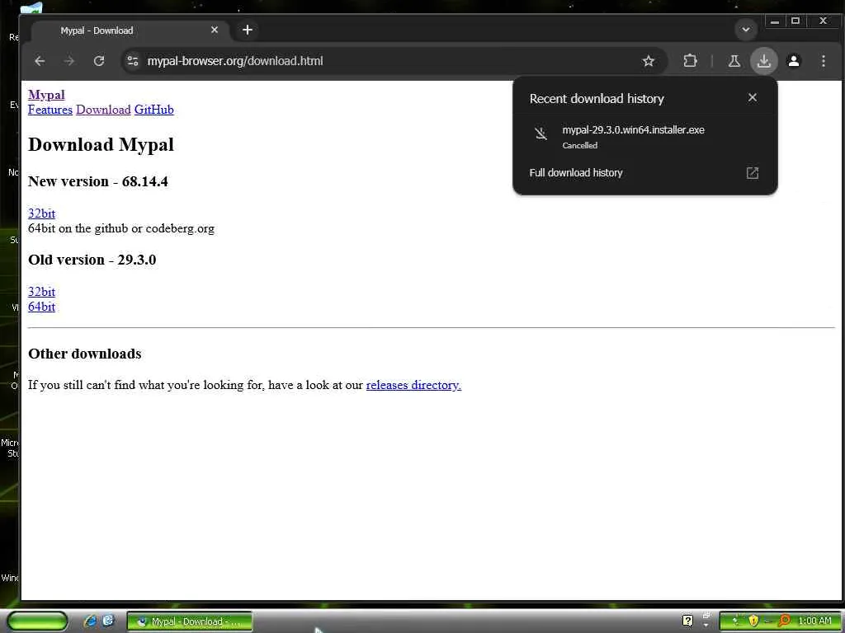Click the open-in-new-tab icon beside Full download history
Screen dimensions: 845x633
[753, 173]
